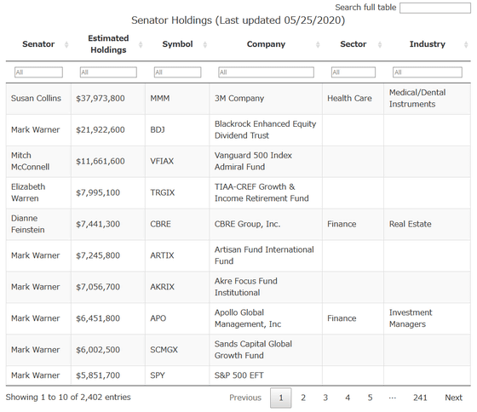Viewport: 477px width, 412px height.
Task: Jump to page 3
Action: tap(325, 398)
